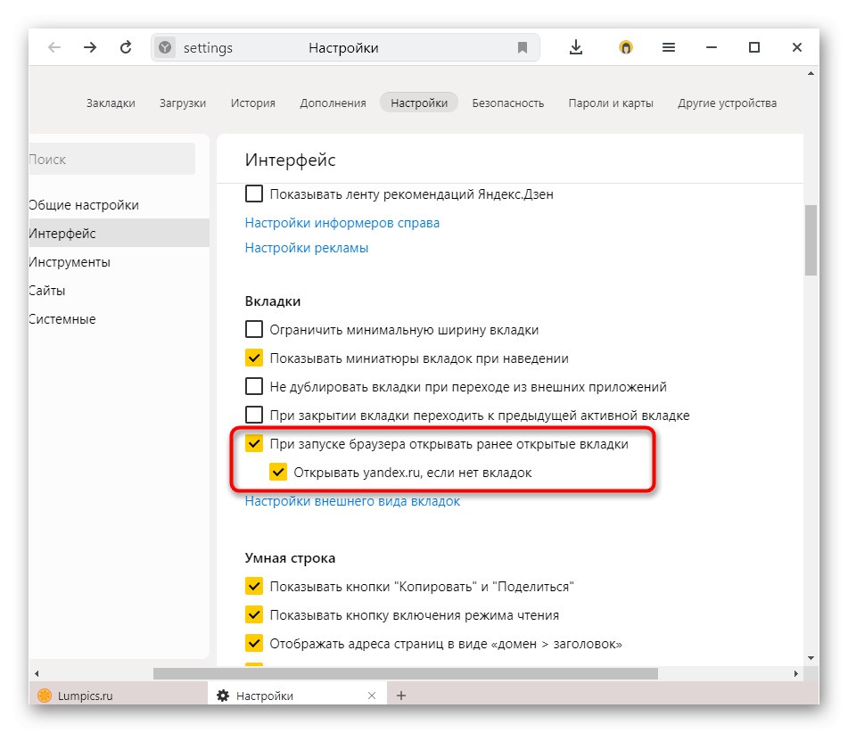Open the Downloads panel icon

point(575,47)
